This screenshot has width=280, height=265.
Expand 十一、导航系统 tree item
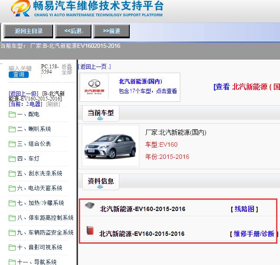(x=37, y=262)
